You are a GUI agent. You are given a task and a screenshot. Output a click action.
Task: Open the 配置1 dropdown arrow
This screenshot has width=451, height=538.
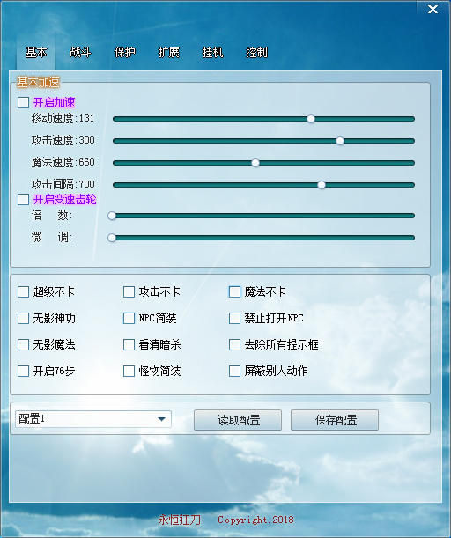[161, 419]
